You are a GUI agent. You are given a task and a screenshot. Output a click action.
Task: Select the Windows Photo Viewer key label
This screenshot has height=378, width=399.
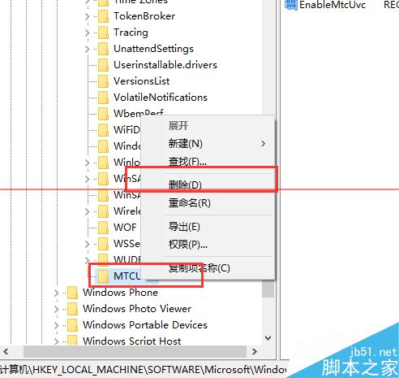pos(137,309)
